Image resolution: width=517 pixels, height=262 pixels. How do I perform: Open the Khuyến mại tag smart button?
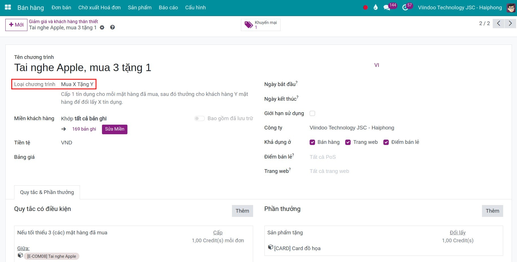coord(260,25)
